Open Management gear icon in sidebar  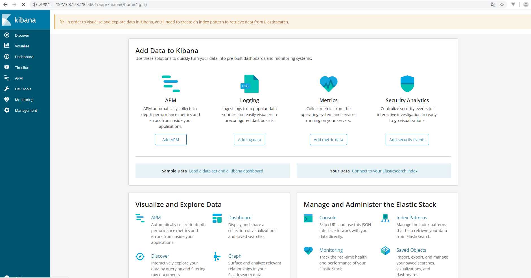[7, 110]
